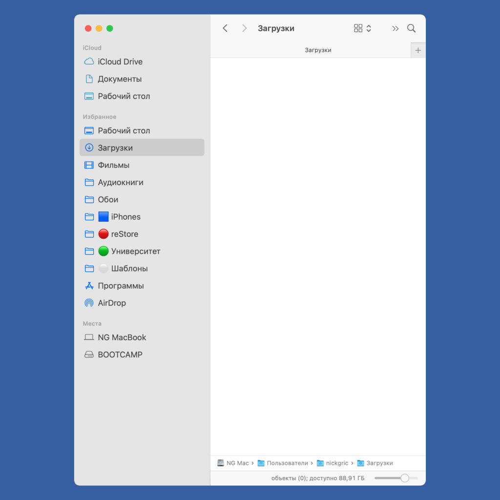Open Аудиокниги folder
This screenshot has height=500, width=500.
click(142, 182)
